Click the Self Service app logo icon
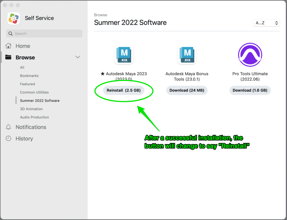Viewport: 287px width, 220px height. tap(13, 18)
